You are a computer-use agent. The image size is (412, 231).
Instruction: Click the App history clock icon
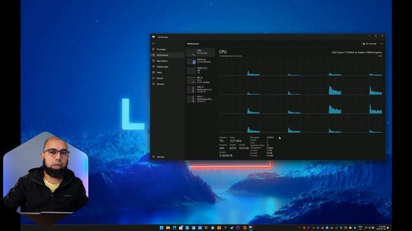click(153, 61)
